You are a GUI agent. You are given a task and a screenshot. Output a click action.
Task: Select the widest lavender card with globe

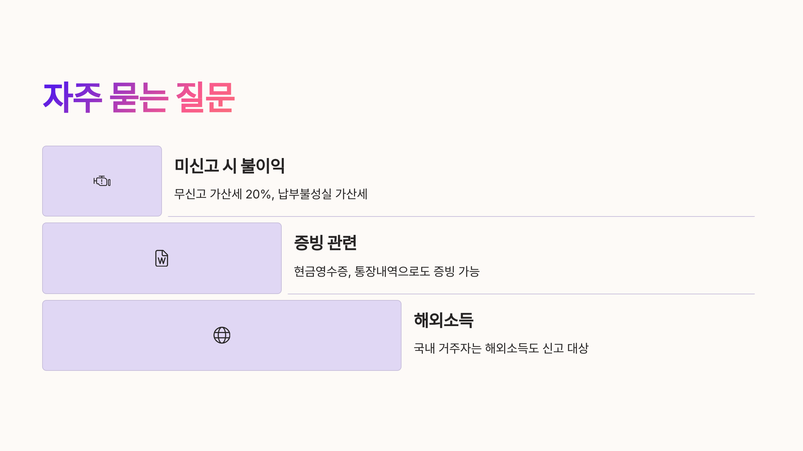222,335
